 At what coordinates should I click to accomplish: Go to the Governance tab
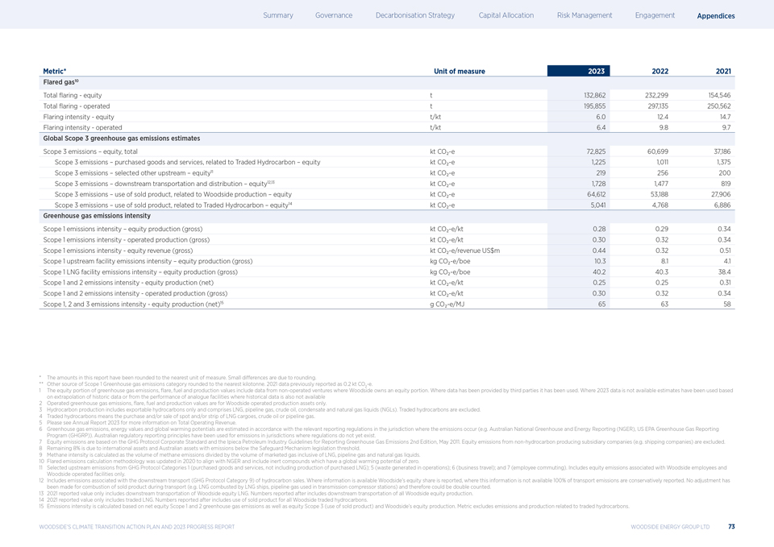pos(334,15)
